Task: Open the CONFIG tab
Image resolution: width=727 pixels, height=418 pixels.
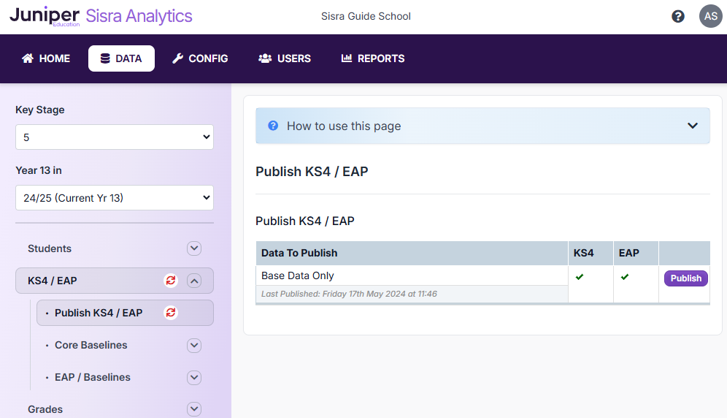Action: point(200,58)
